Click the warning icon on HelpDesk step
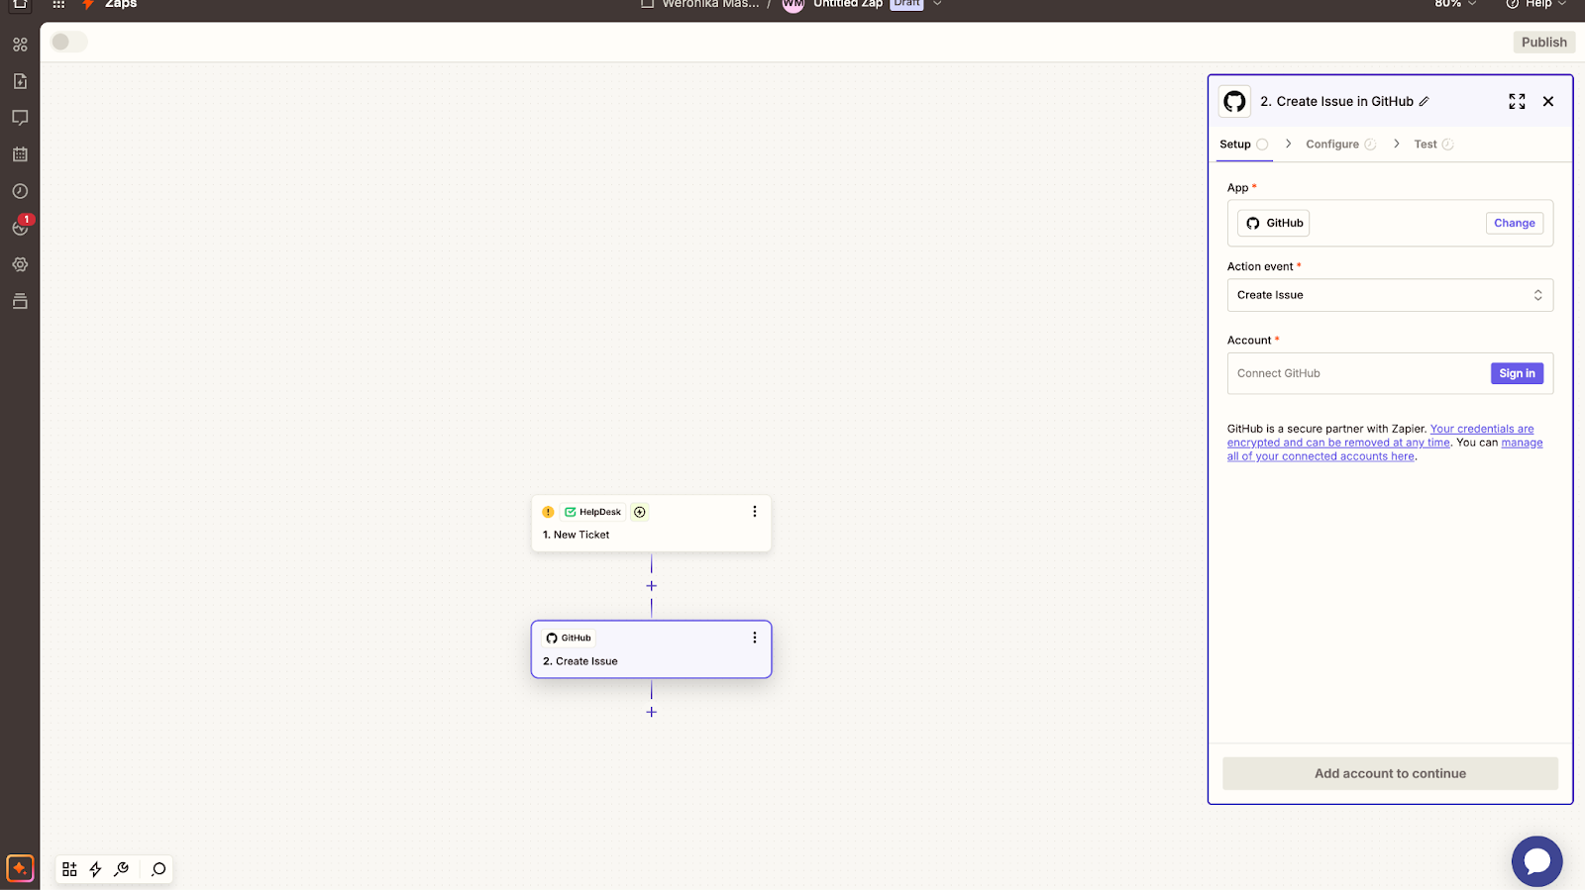Screen dimensions: 1585x890 (548, 512)
